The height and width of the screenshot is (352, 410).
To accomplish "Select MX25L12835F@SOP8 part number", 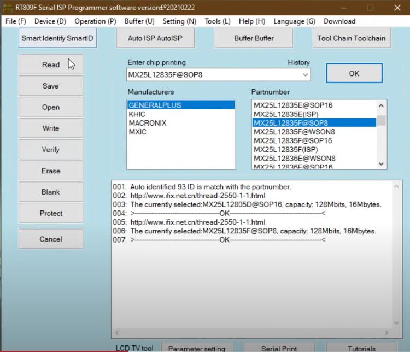I will tap(314, 123).
